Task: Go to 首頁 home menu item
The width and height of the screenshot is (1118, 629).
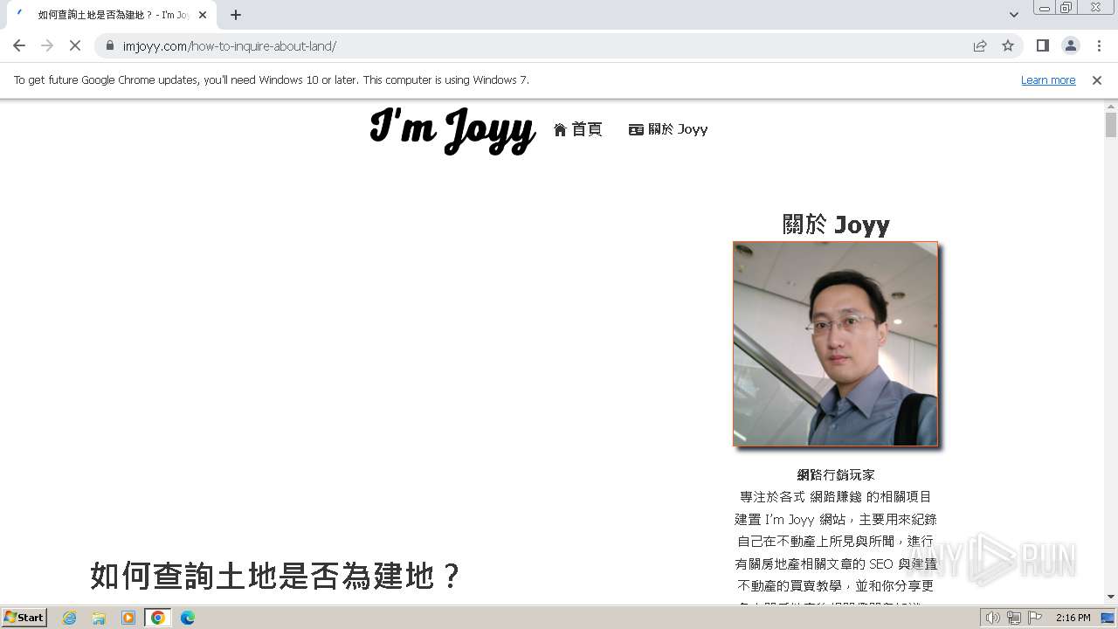Action: (578, 129)
